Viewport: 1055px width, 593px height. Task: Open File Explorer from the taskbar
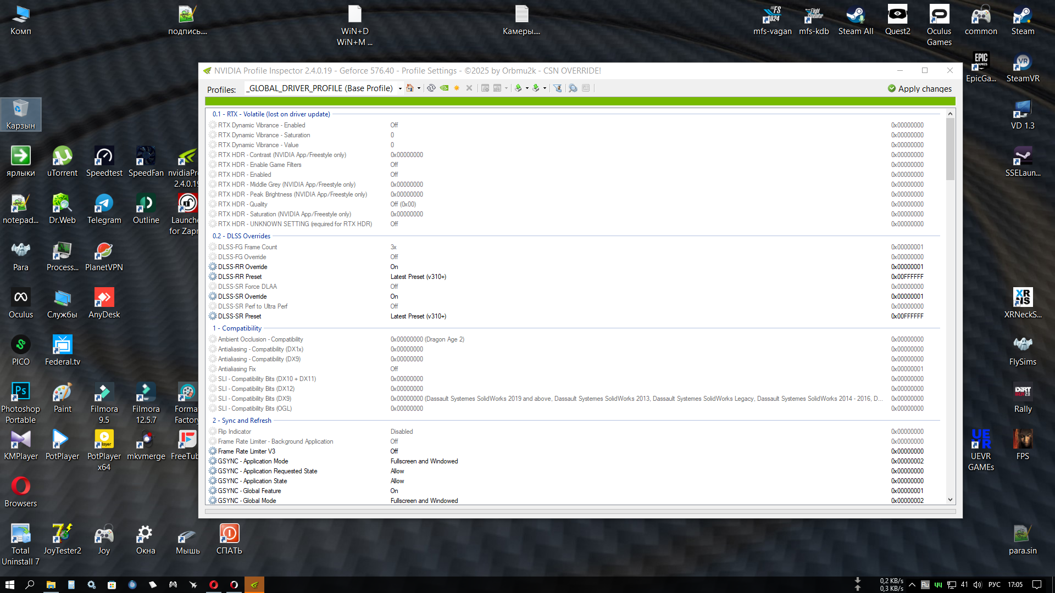tap(51, 585)
